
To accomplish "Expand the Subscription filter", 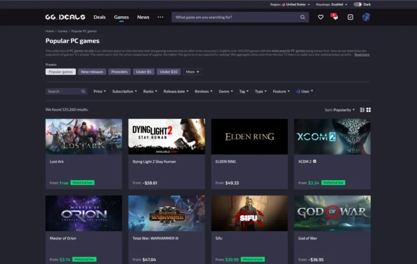I will (x=124, y=92).
